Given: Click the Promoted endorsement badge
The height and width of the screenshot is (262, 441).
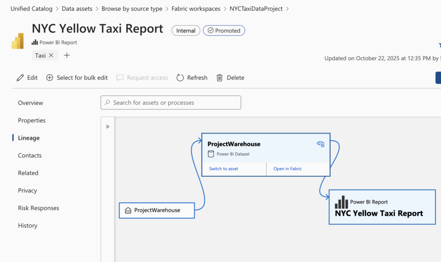Looking at the screenshot, I should 224,30.
